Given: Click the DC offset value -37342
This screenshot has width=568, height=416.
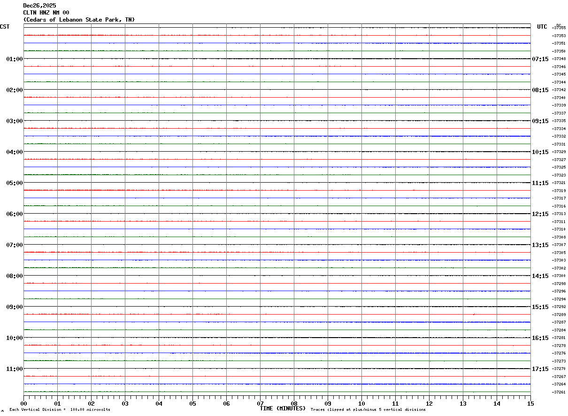Looking at the screenshot, I should (x=559, y=90).
